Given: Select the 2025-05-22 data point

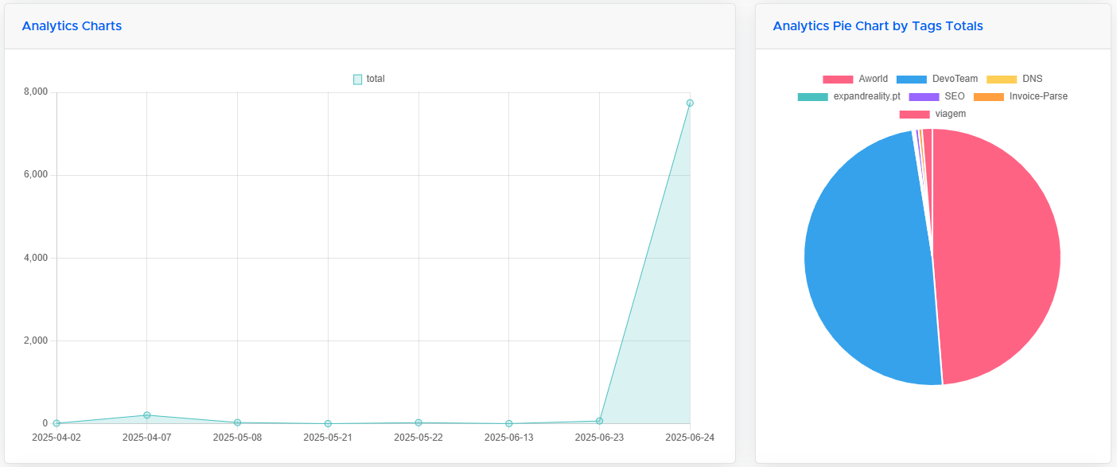Looking at the screenshot, I should (x=418, y=422).
